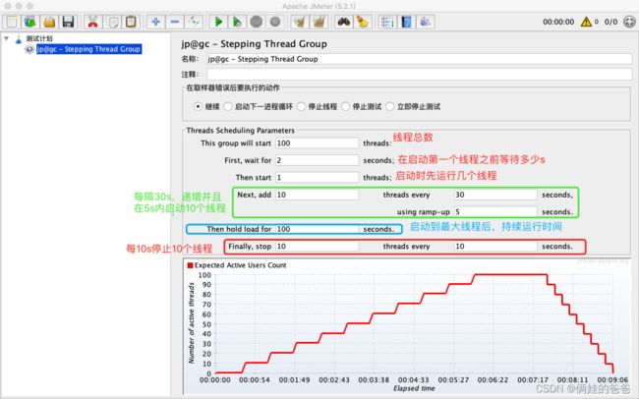Click the Cut scissors icon
Image resolution: width=639 pixels, height=399 pixels.
(x=93, y=22)
